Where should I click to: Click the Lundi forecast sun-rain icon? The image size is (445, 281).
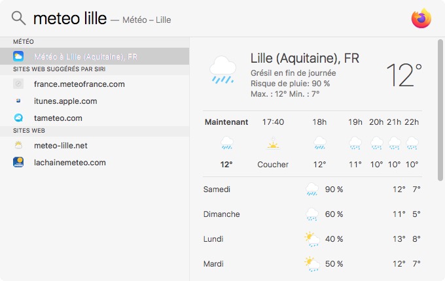point(312,239)
